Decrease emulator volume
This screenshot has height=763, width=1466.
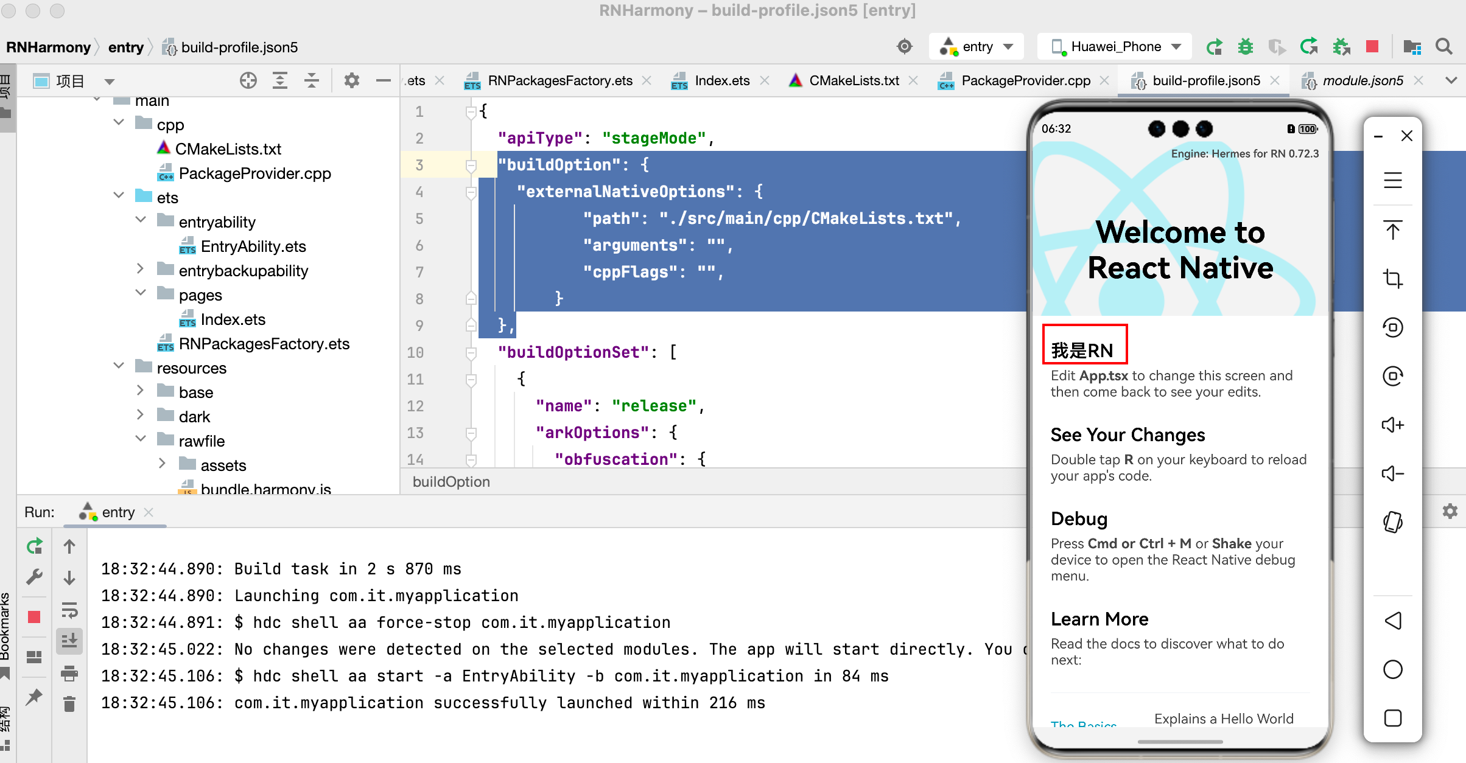[x=1393, y=473]
